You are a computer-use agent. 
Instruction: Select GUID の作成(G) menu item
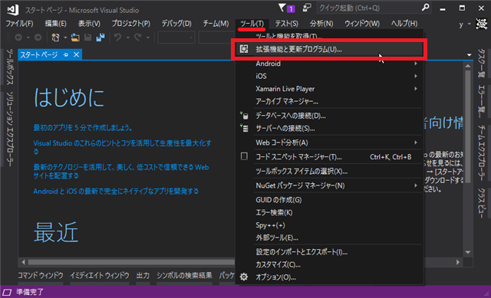tap(329, 200)
